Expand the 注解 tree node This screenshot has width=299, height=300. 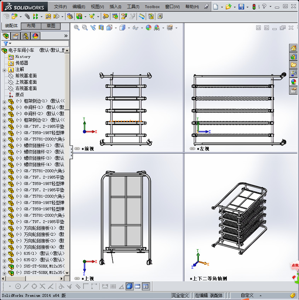4,70
